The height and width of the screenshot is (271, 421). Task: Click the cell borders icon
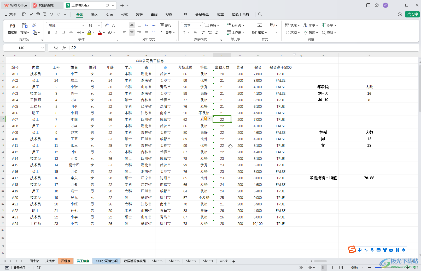[x=79, y=33]
